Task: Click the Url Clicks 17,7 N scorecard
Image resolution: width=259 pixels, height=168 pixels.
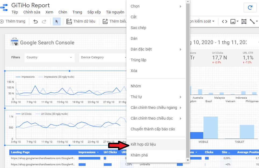Action: click(219, 58)
